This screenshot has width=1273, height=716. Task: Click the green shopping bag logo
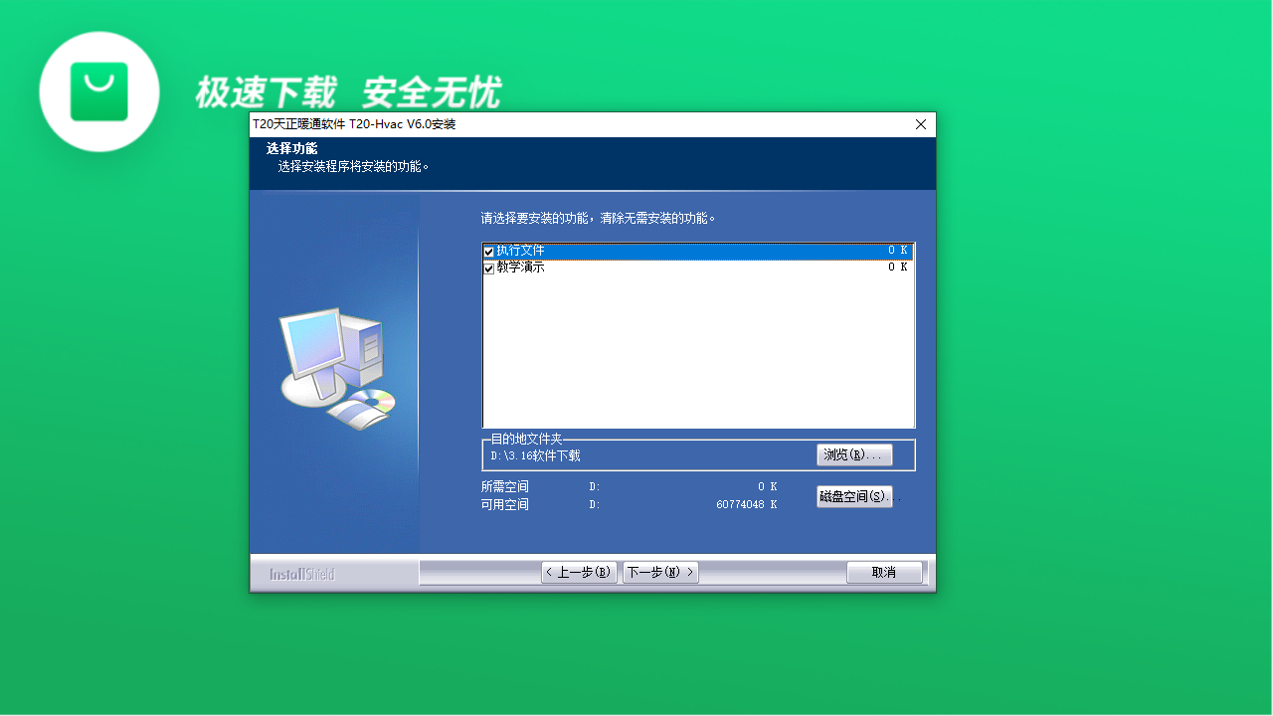tap(99, 91)
